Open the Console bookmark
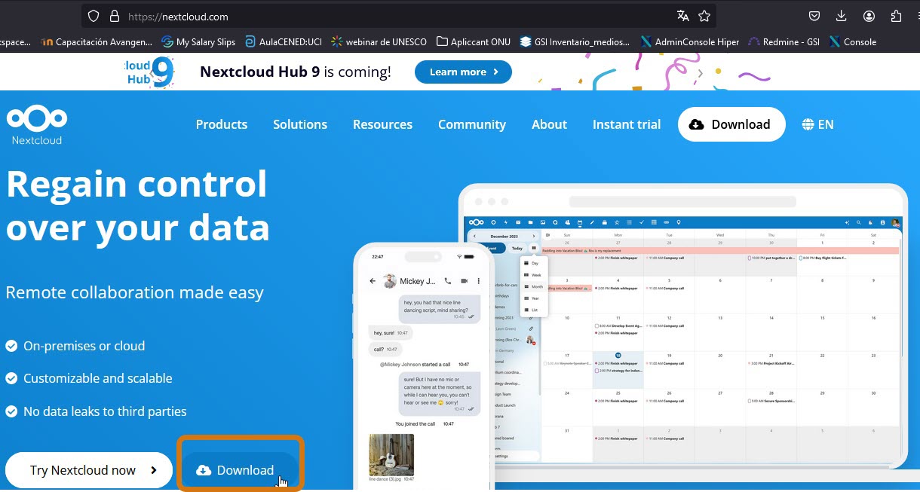This screenshot has width=920, height=492. [853, 42]
